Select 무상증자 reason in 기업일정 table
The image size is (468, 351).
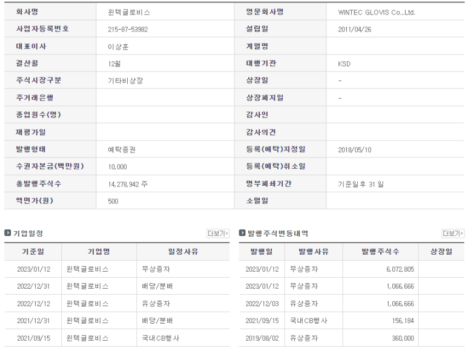[x=156, y=269]
